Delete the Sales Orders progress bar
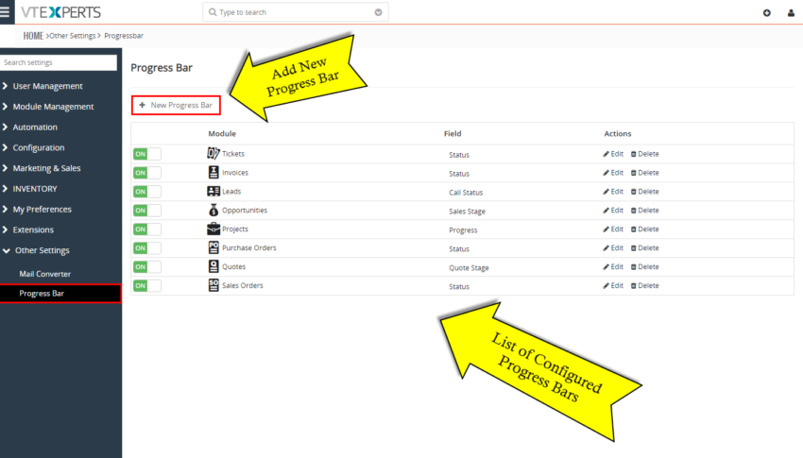Screen dimensions: 803x458 click(644, 285)
